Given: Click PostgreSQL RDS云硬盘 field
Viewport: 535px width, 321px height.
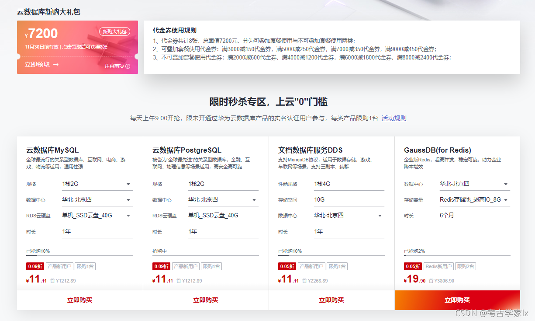Looking at the screenshot, I should 223,216.
